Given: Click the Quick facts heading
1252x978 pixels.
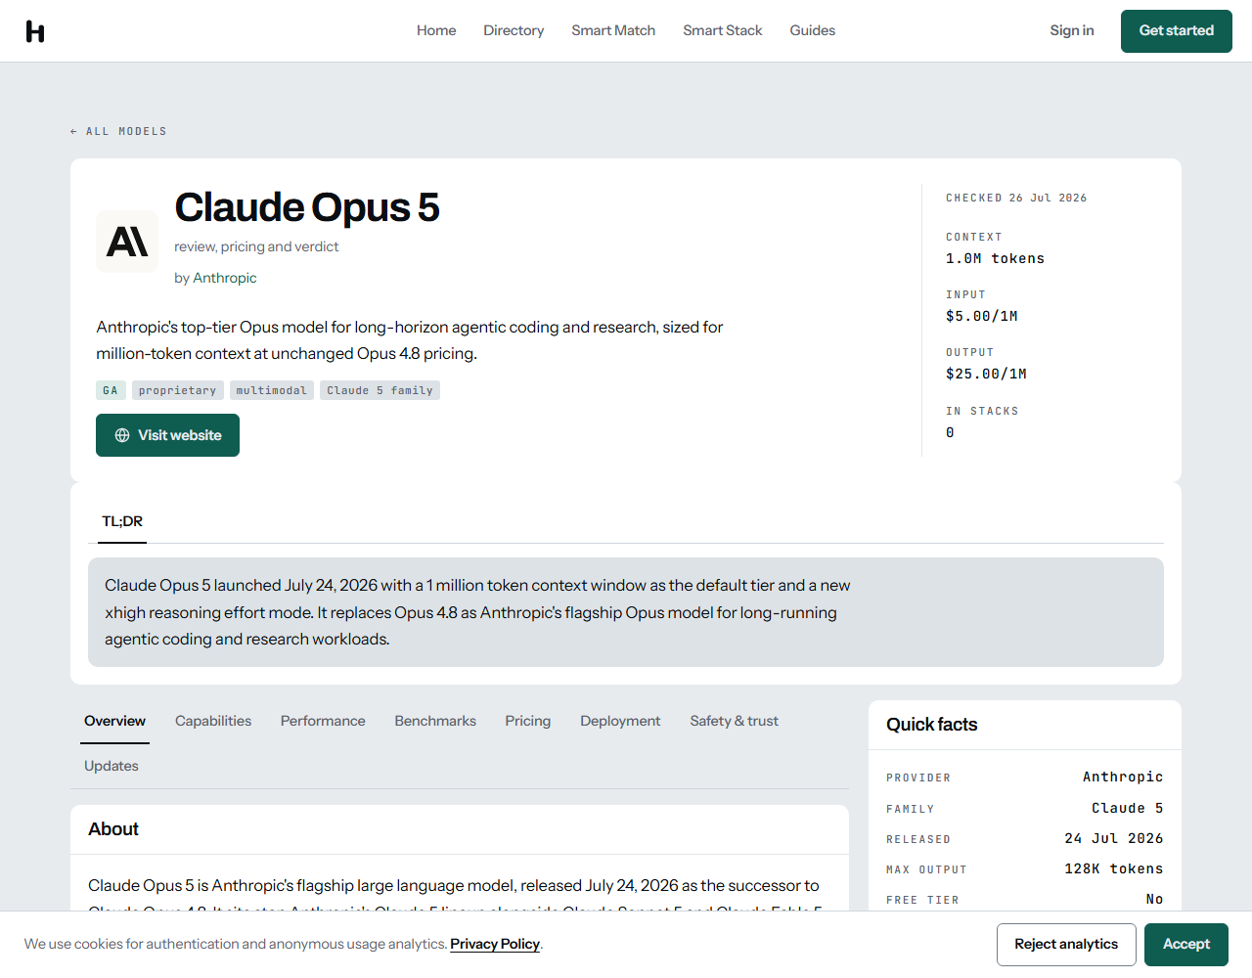Looking at the screenshot, I should click(x=932, y=725).
